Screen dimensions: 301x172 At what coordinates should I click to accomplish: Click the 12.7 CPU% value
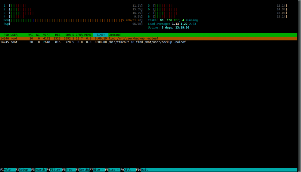click(79, 38)
